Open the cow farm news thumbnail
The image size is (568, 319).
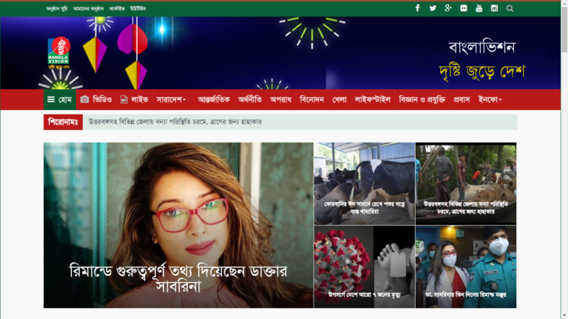pos(365,183)
